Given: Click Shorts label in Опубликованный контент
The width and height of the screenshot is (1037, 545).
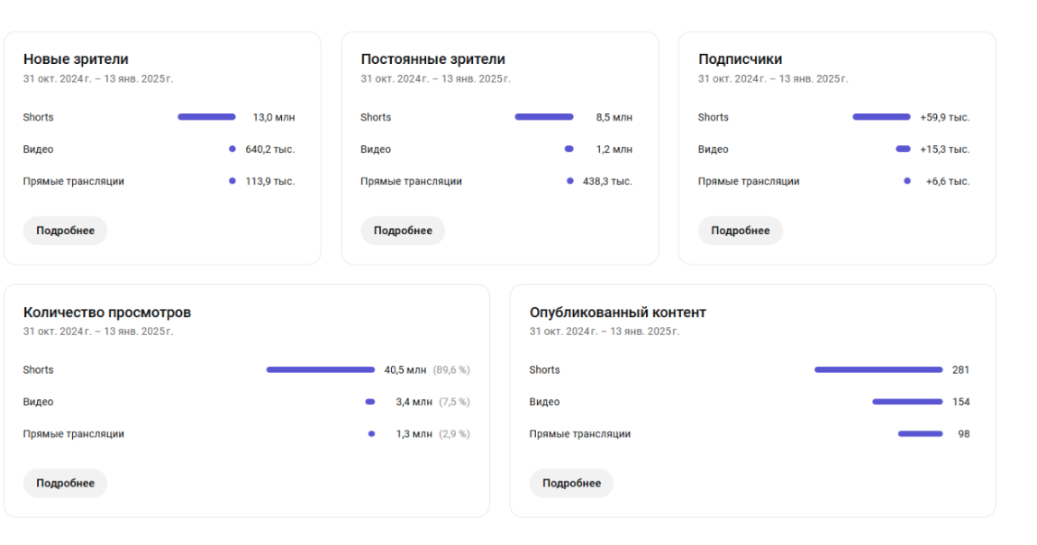Looking at the screenshot, I should pyautogui.click(x=544, y=369).
